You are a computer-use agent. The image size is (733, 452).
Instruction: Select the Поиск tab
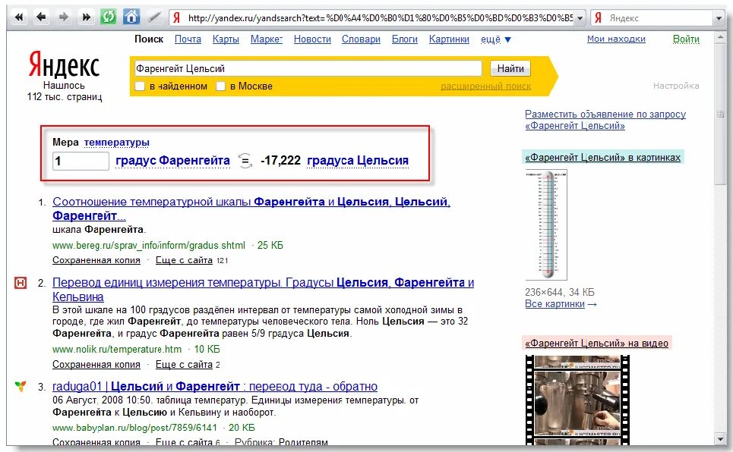point(149,39)
